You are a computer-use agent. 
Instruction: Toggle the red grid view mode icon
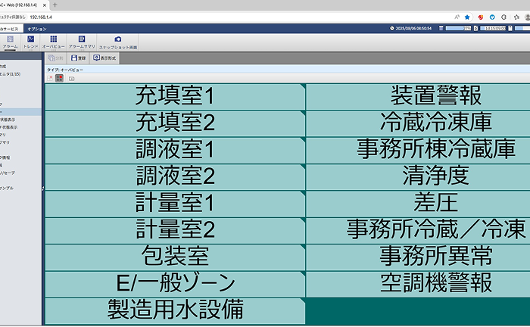[x=59, y=77]
